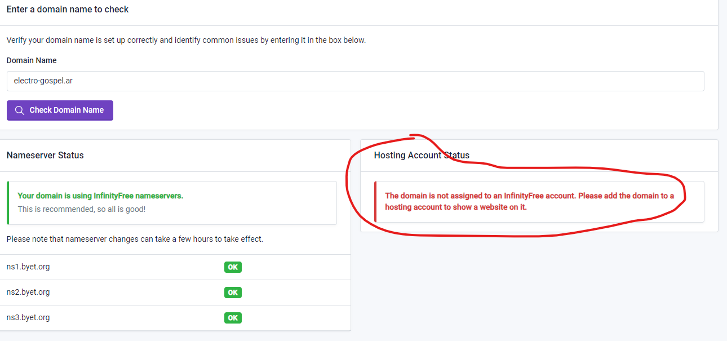Click the note about nameserver changes taking hours
Image resolution: width=727 pixels, height=341 pixels.
[135, 239]
